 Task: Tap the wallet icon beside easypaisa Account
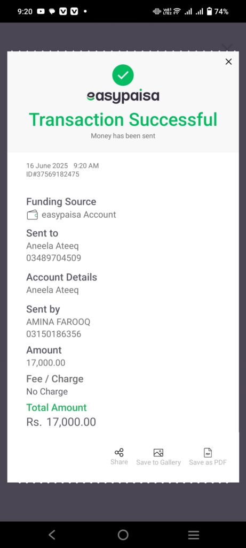(x=33, y=215)
